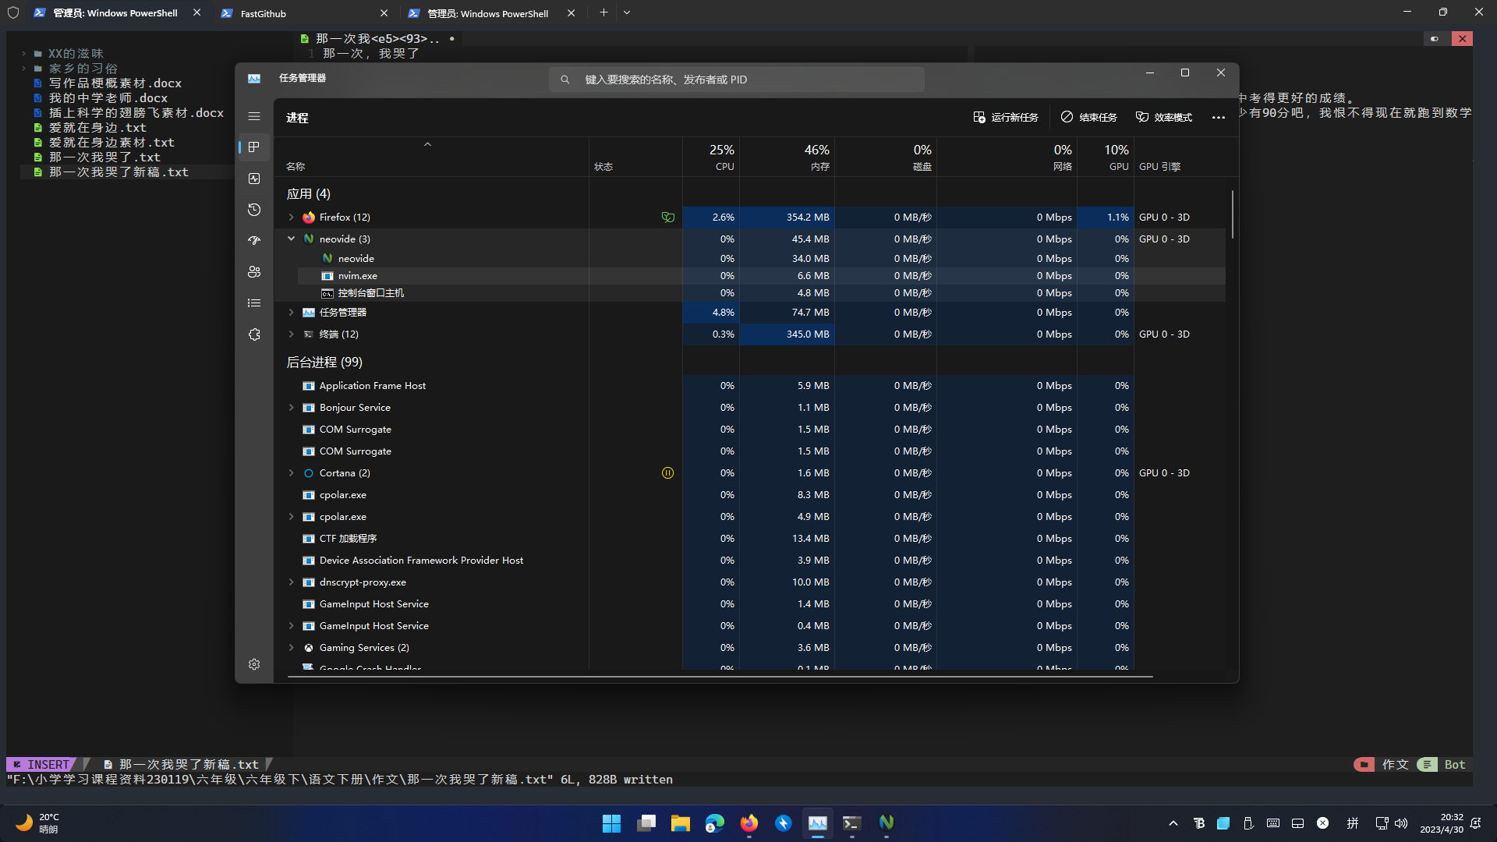This screenshot has height=842, width=1497.
Task: Click the 结束任务 button
Action: point(1088,117)
